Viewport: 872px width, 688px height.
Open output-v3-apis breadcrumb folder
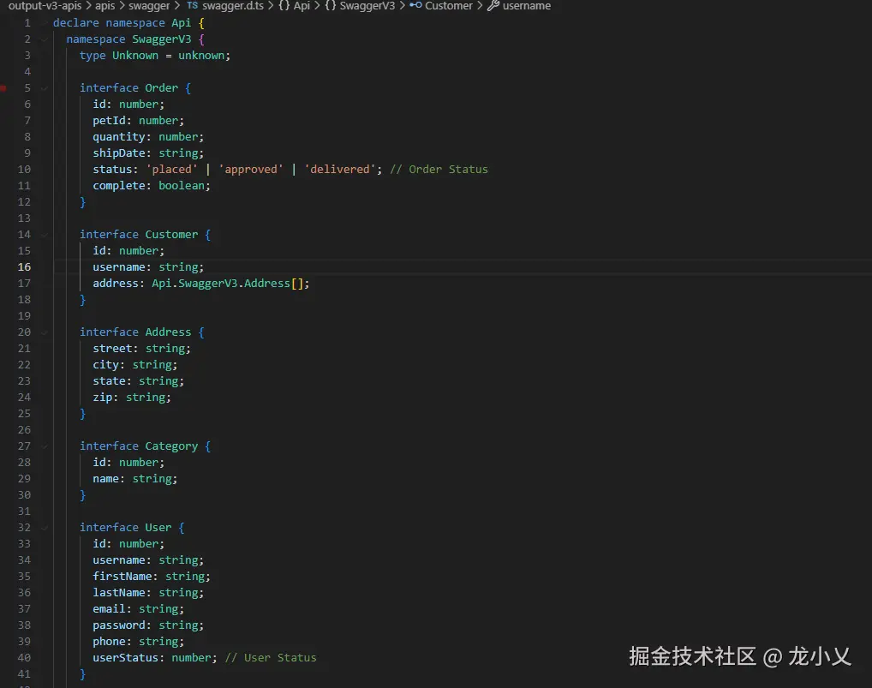point(45,5)
